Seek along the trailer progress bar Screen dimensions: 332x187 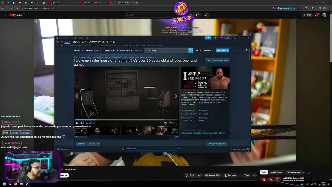pos(126,120)
